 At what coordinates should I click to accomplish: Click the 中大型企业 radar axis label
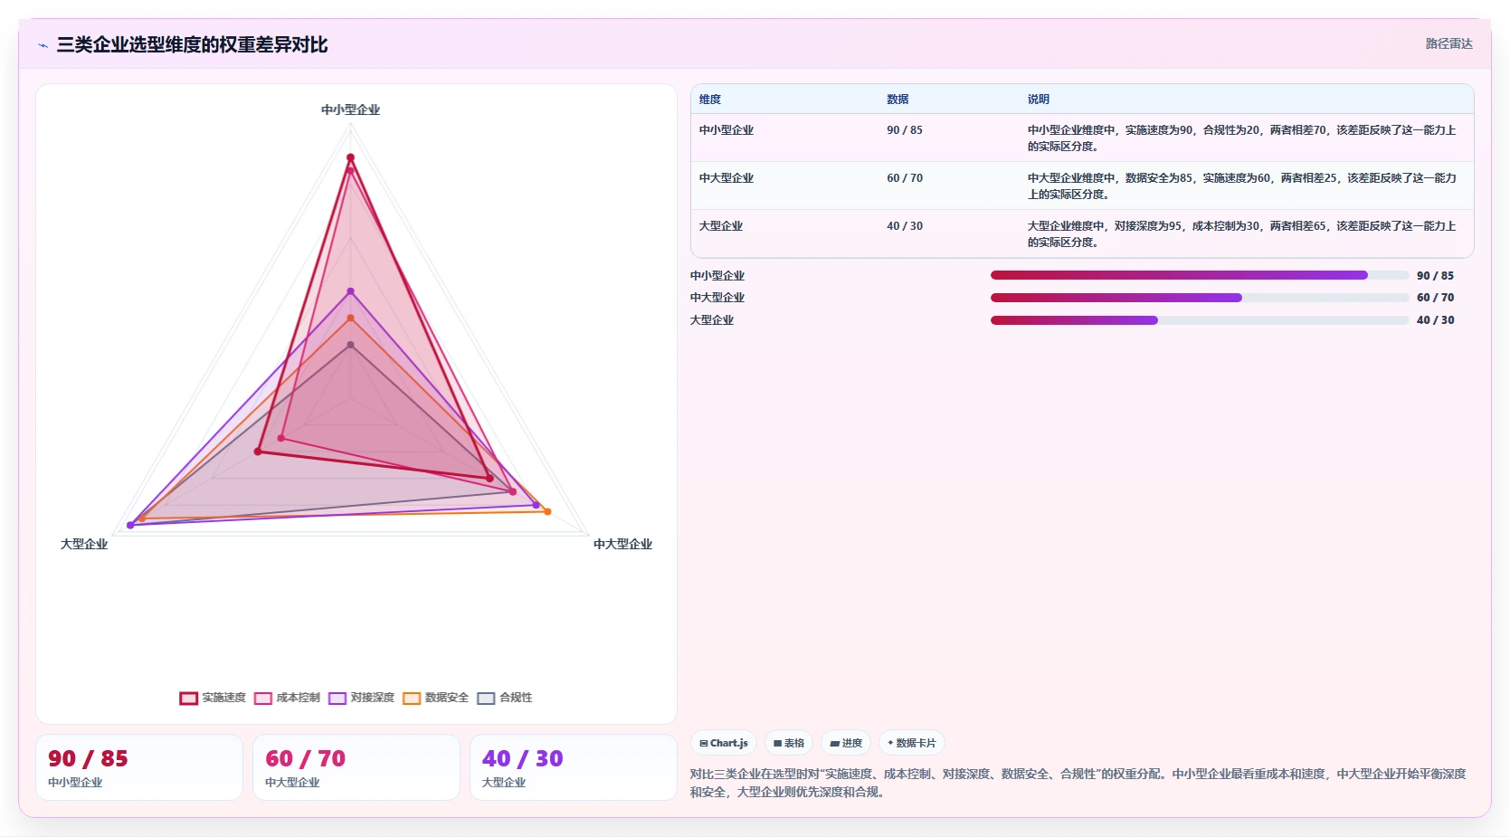point(623,544)
